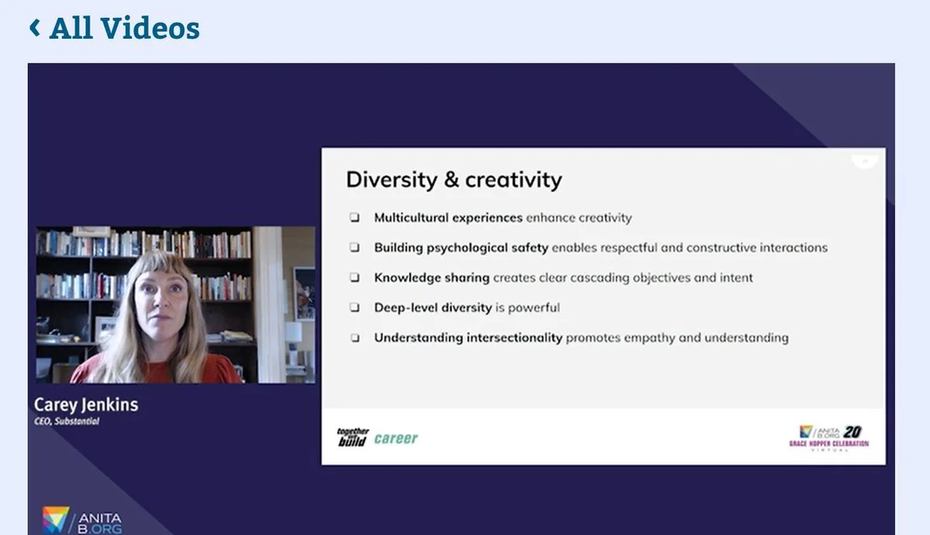
Task: Tick the checkbox beside Multicultural experiences
Action: (354, 218)
